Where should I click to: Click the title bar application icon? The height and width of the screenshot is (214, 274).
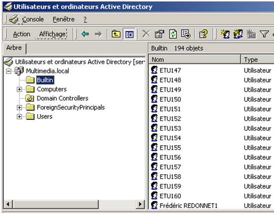pos(8,6)
